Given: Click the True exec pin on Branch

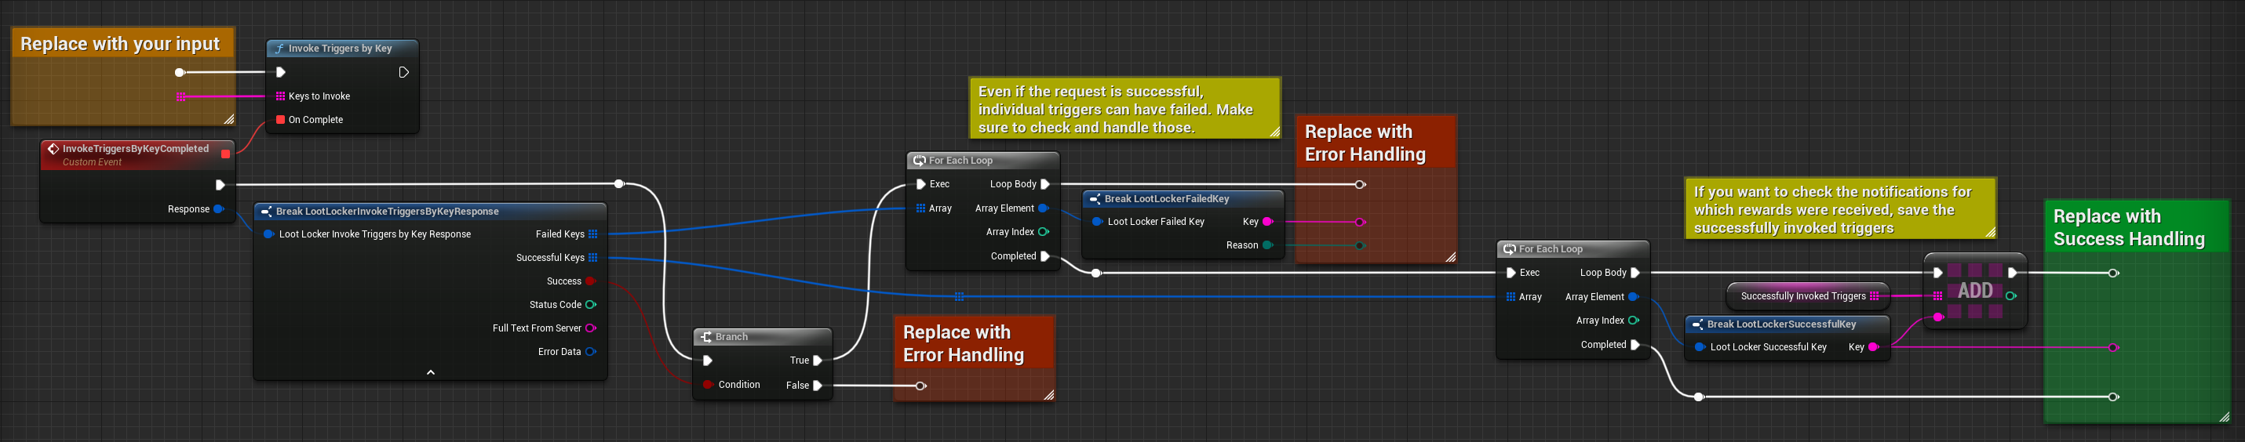Looking at the screenshot, I should 818,360.
